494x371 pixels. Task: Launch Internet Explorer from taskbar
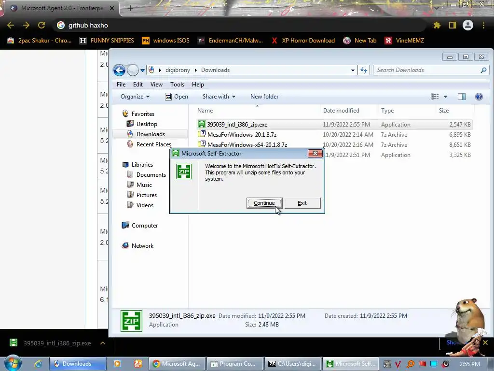[38, 364]
